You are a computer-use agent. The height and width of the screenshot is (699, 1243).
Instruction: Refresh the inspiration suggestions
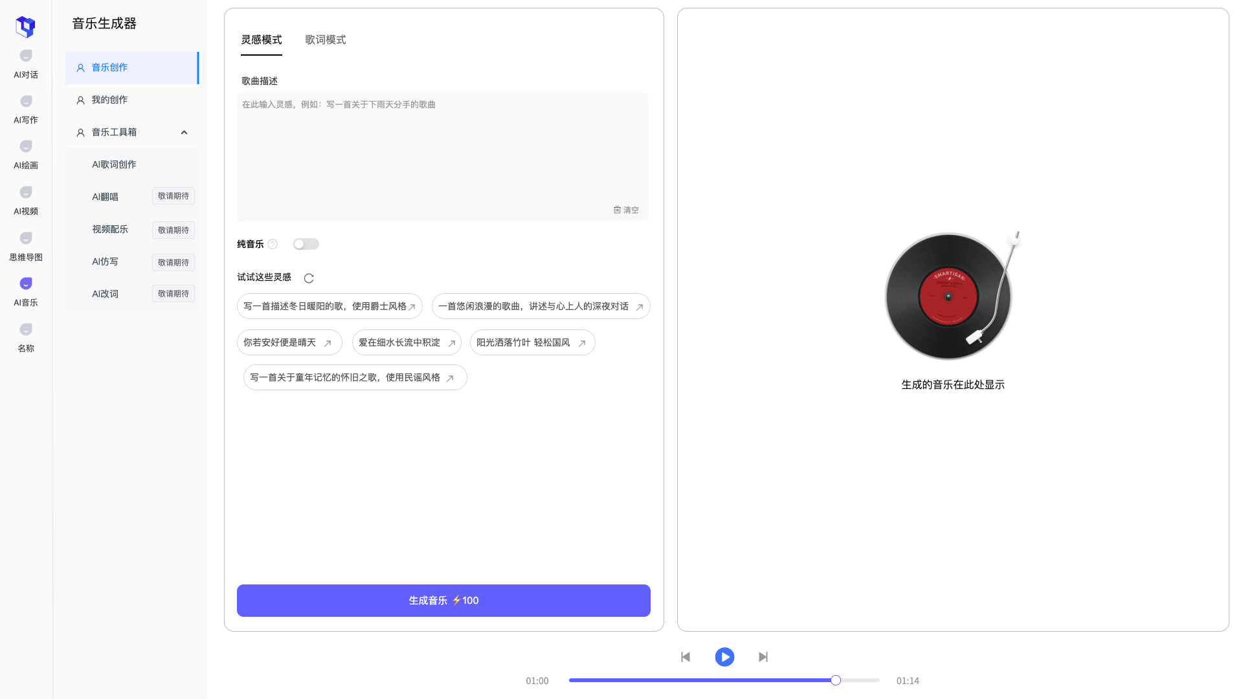tap(309, 278)
